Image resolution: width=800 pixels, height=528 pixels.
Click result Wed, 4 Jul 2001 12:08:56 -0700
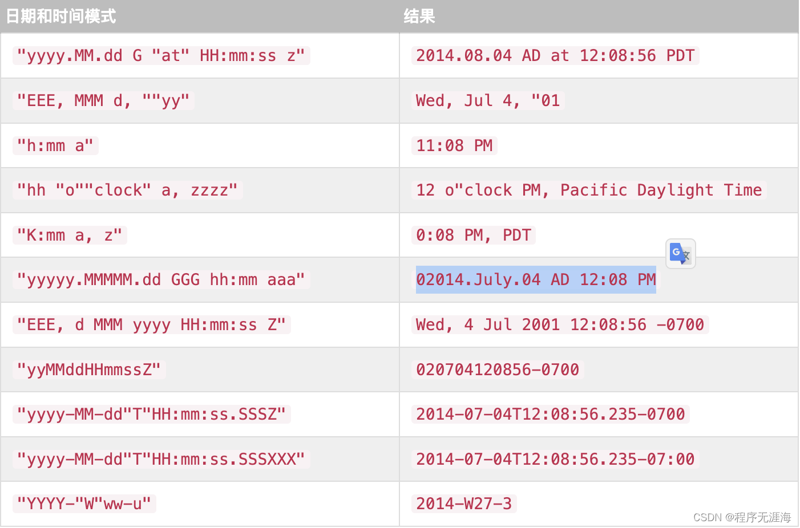[x=560, y=324]
